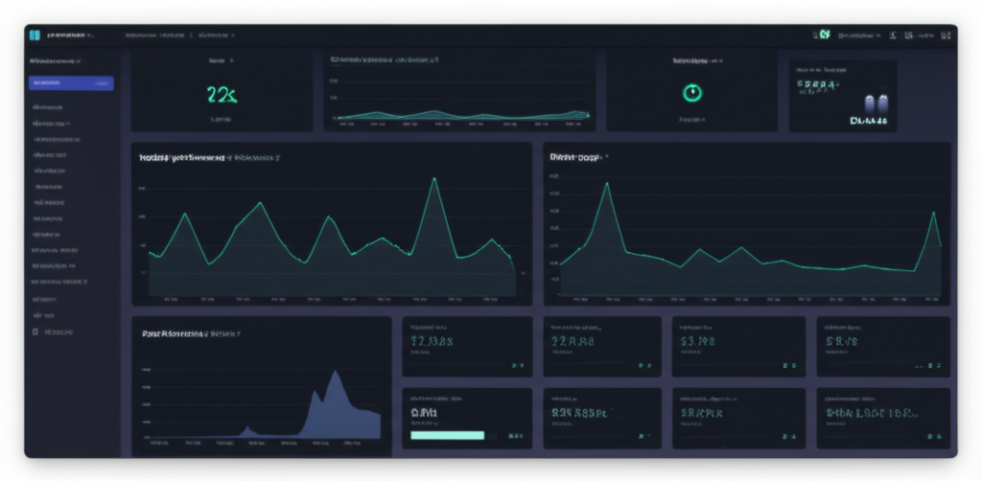Image resolution: width=982 pixels, height=481 pixels.
Task: Open the large 22k statistic card
Action: tap(222, 94)
